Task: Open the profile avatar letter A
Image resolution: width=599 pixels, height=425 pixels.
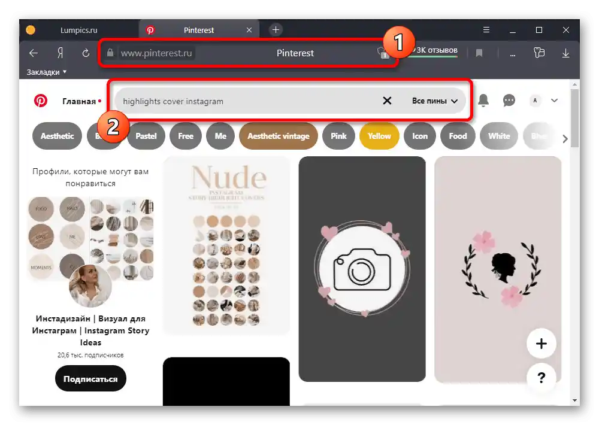Action: pos(535,101)
